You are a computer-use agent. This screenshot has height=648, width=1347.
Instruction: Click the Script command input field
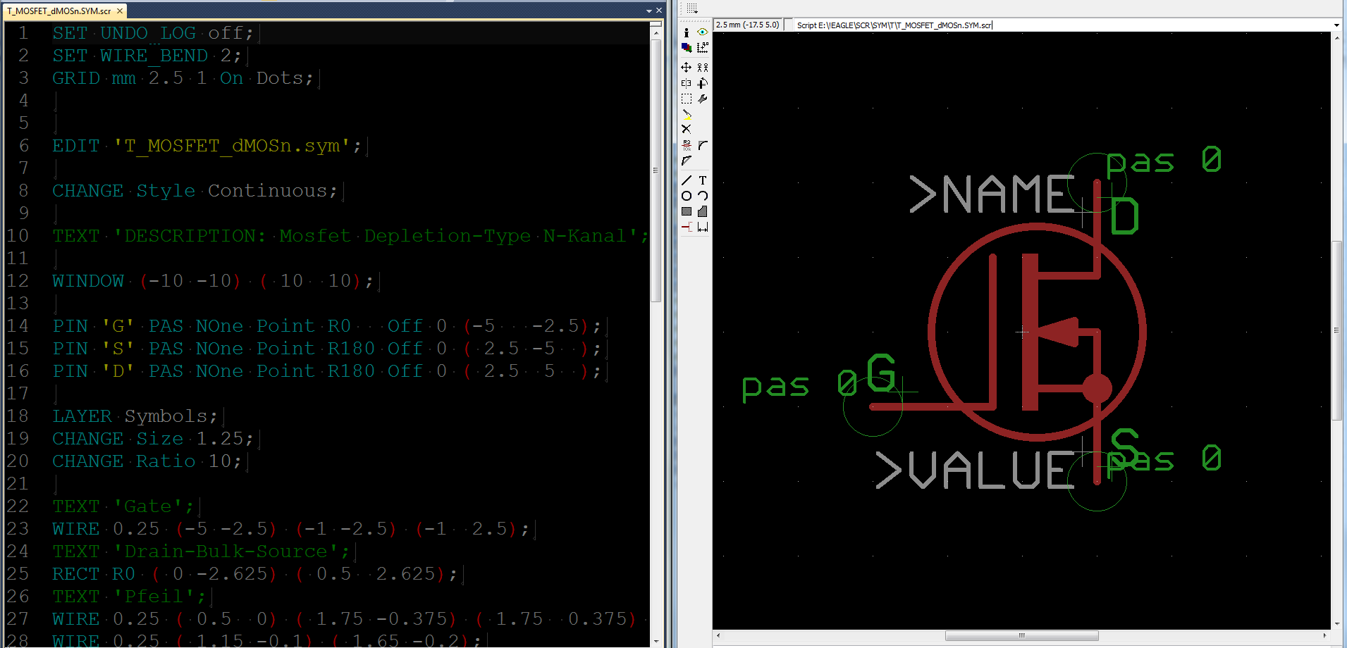pos(1062,25)
